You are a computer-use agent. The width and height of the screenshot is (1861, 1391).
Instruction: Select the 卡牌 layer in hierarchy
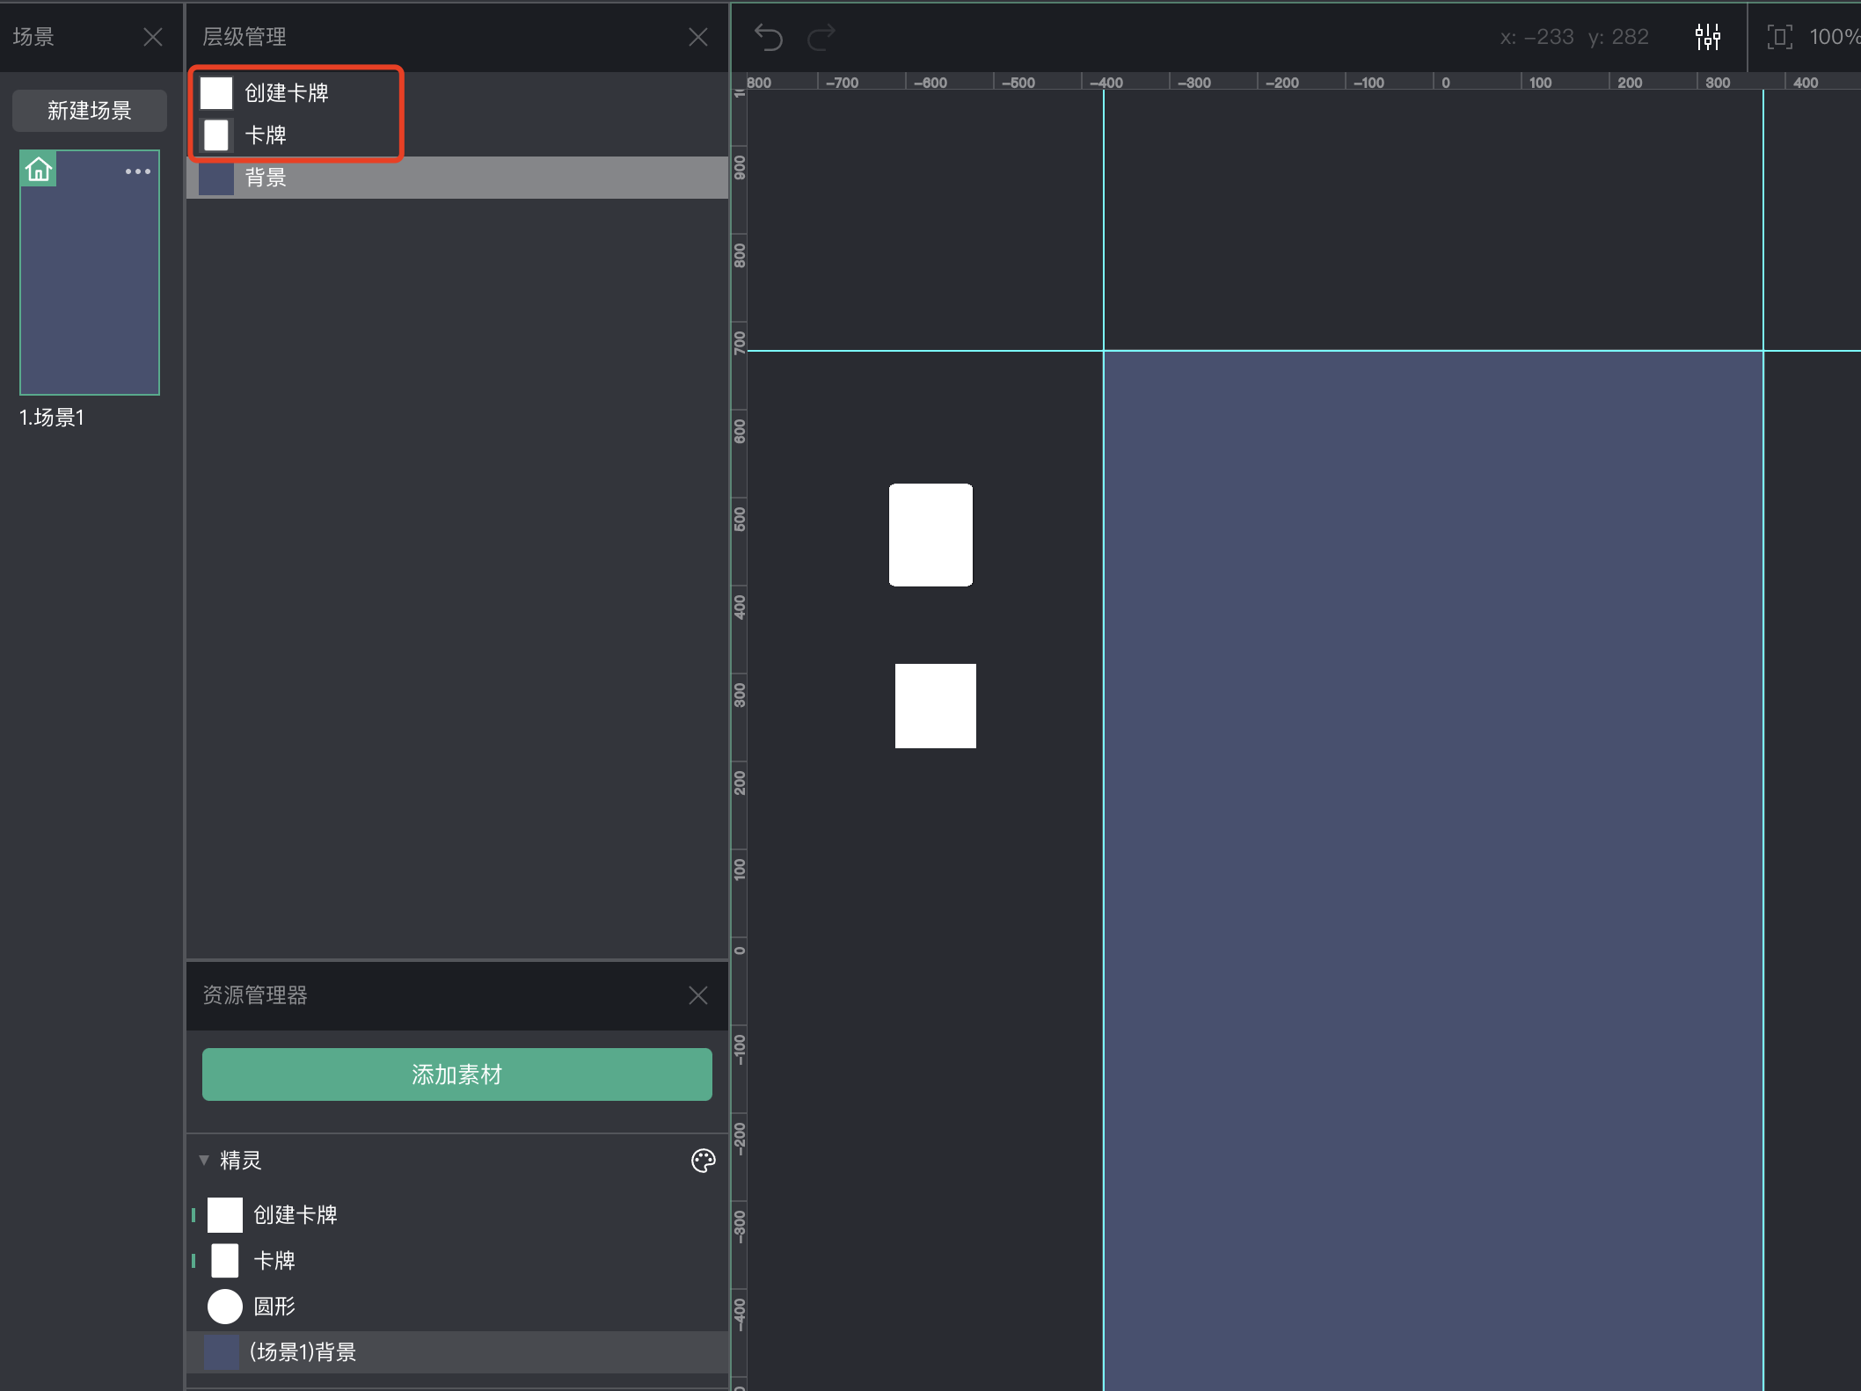tap(265, 135)
